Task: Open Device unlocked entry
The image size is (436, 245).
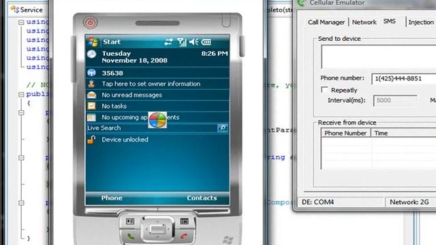Action: [x=157, y=140]
